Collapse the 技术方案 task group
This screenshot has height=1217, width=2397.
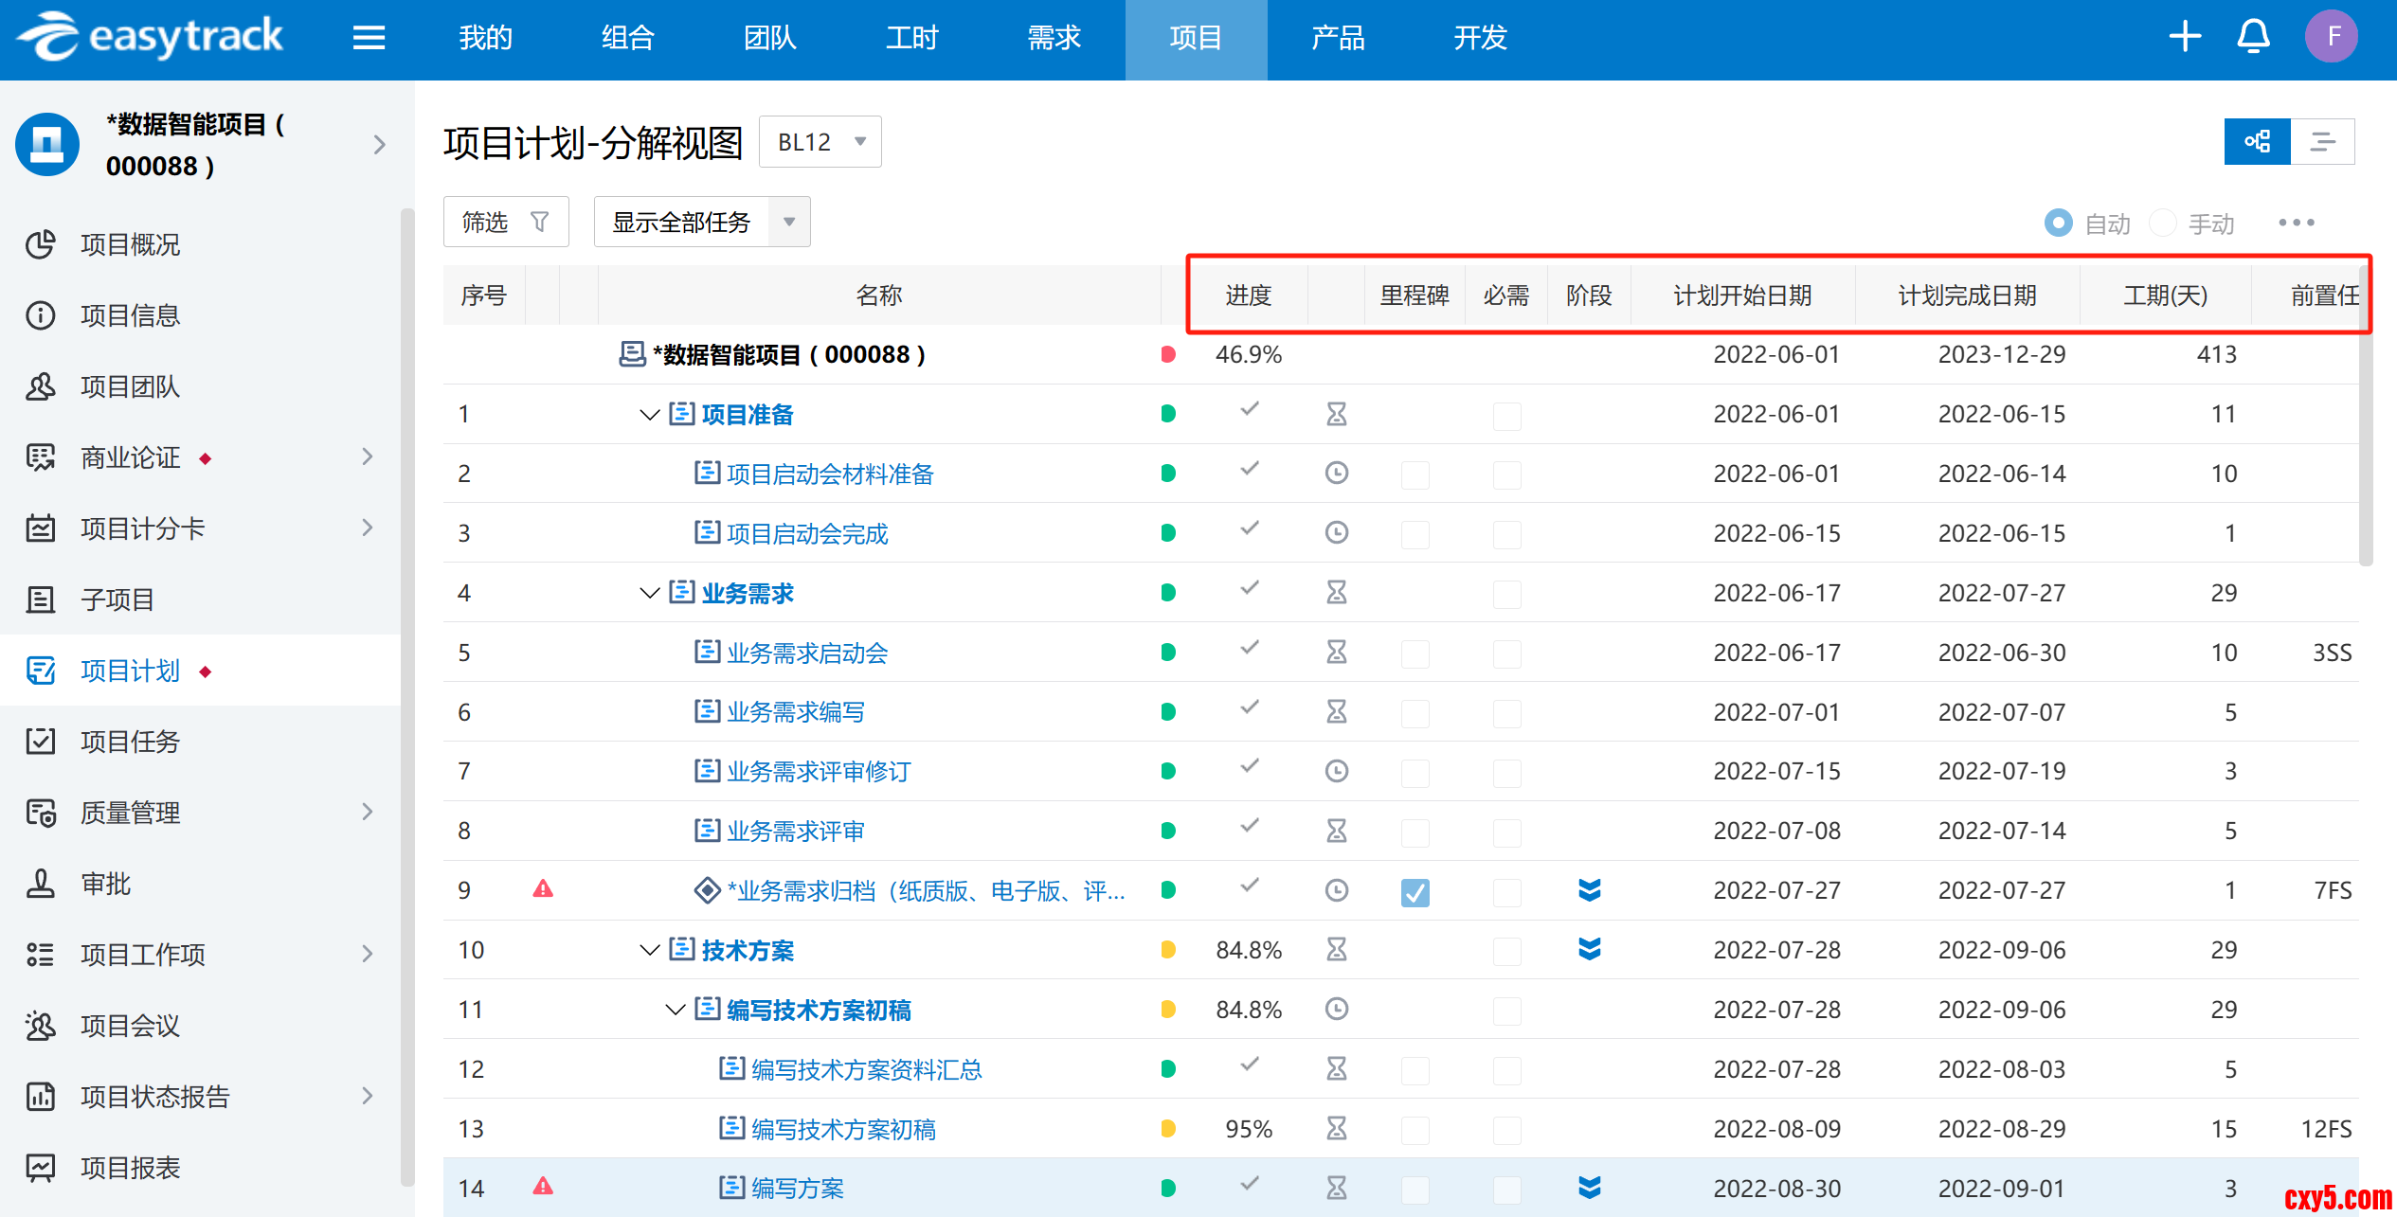coord(649,950)
